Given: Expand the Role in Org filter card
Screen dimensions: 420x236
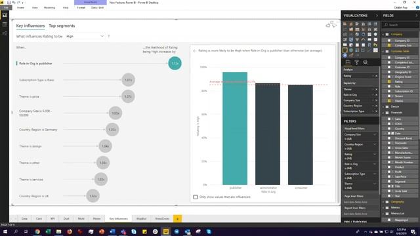Looking at the screenshot, I should tap(375, 164).
